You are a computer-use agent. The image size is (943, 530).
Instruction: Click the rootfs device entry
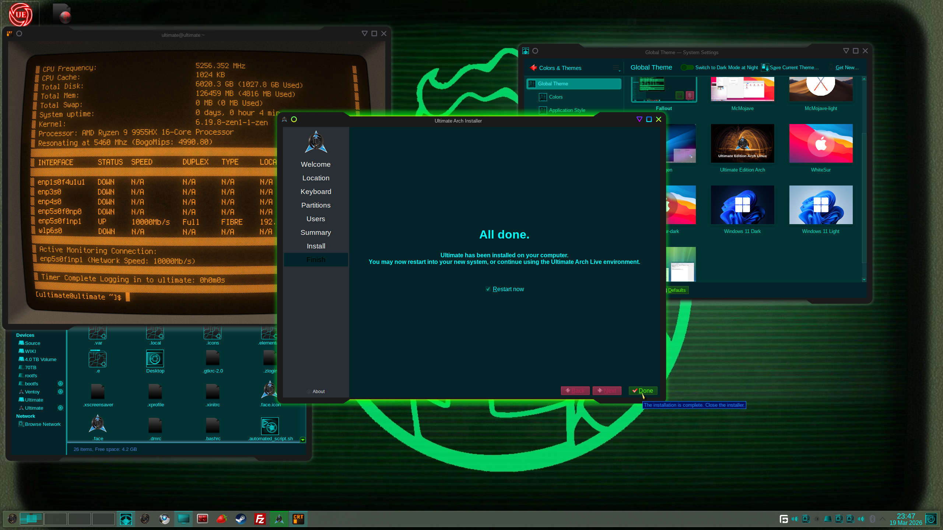coord(28,375)
